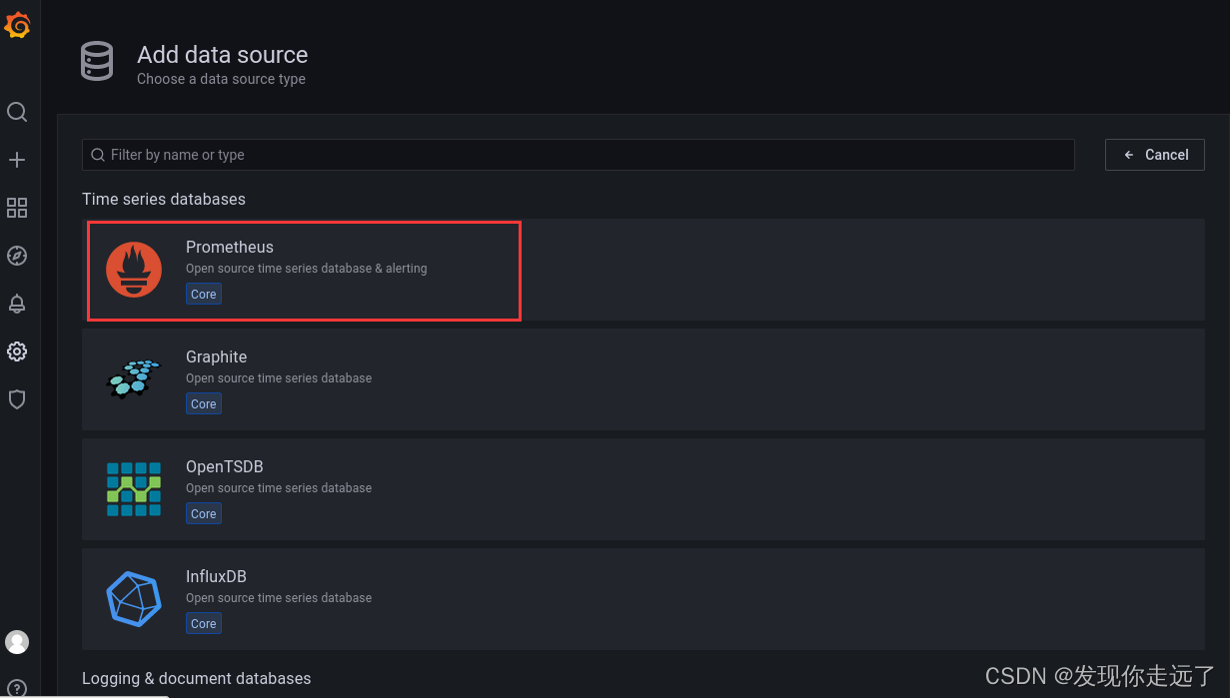
Task: Focus the Filter by name or type field
Action: (578, 155)
